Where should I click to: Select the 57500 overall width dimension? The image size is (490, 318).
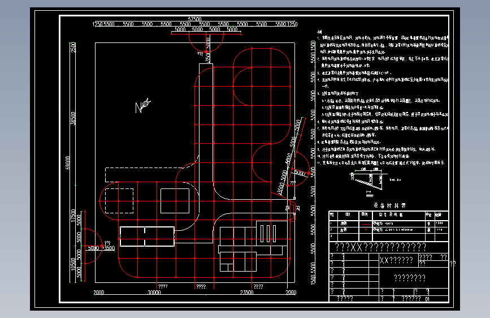[194, 19]
